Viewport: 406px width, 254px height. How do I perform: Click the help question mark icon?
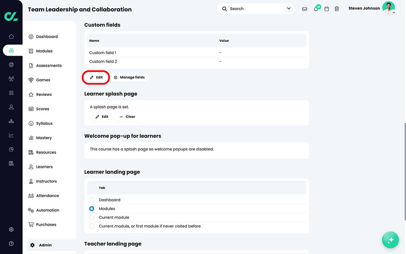(11, 243)
